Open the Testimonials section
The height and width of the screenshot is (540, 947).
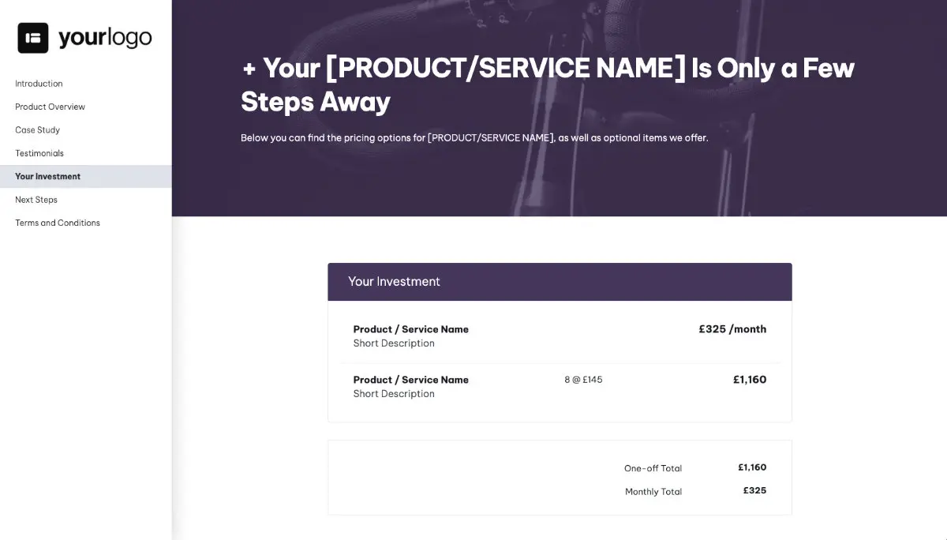pyautogui.click(x=39, y=152)
